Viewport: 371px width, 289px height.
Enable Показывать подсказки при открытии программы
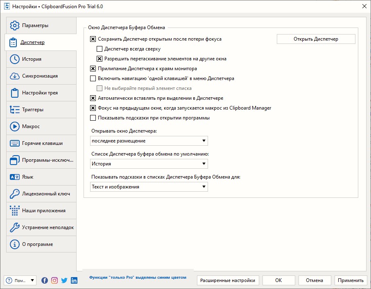click(93, 118)
